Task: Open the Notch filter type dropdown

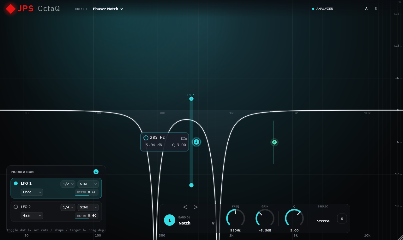Action: tap(196, 223)
